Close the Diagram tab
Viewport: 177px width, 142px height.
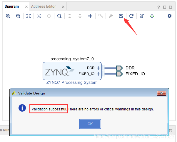coord(26,7)
